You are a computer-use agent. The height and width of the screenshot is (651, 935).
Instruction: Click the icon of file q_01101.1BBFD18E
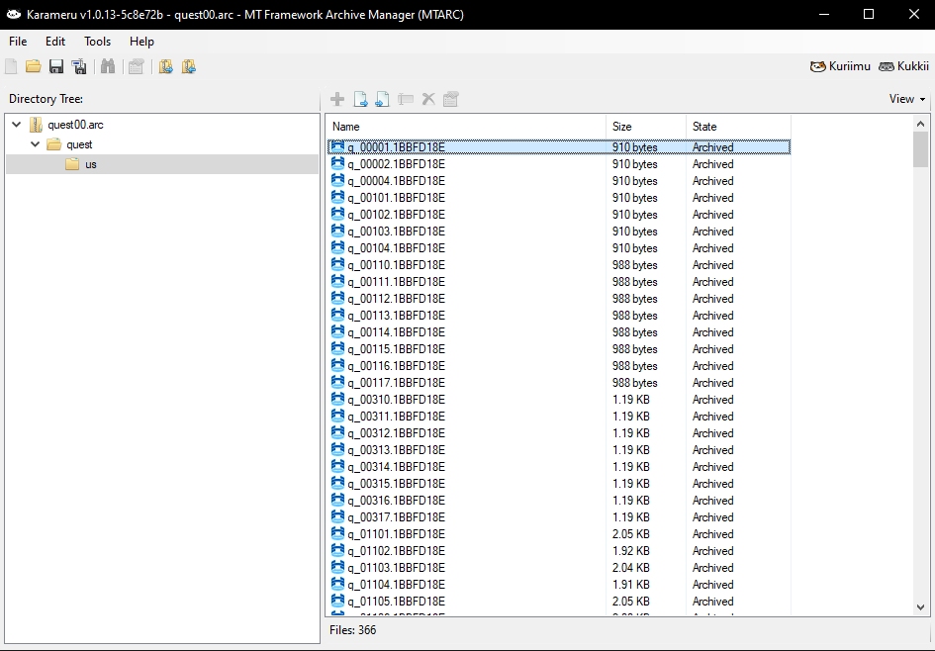pyautogui.click(x=338, y=534)
